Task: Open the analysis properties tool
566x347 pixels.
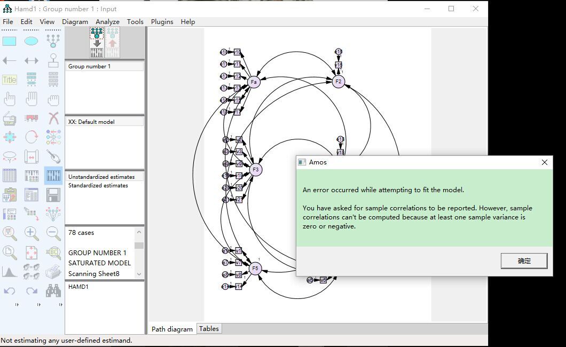Action: [32, 176]
